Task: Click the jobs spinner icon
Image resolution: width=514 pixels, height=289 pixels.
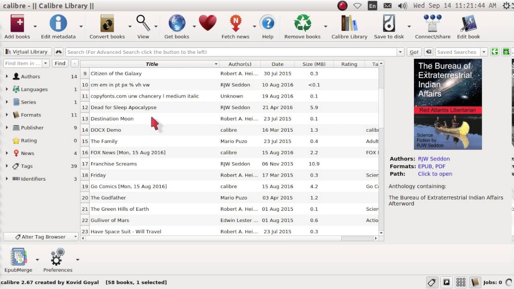Action: click(x=509, y=282)
